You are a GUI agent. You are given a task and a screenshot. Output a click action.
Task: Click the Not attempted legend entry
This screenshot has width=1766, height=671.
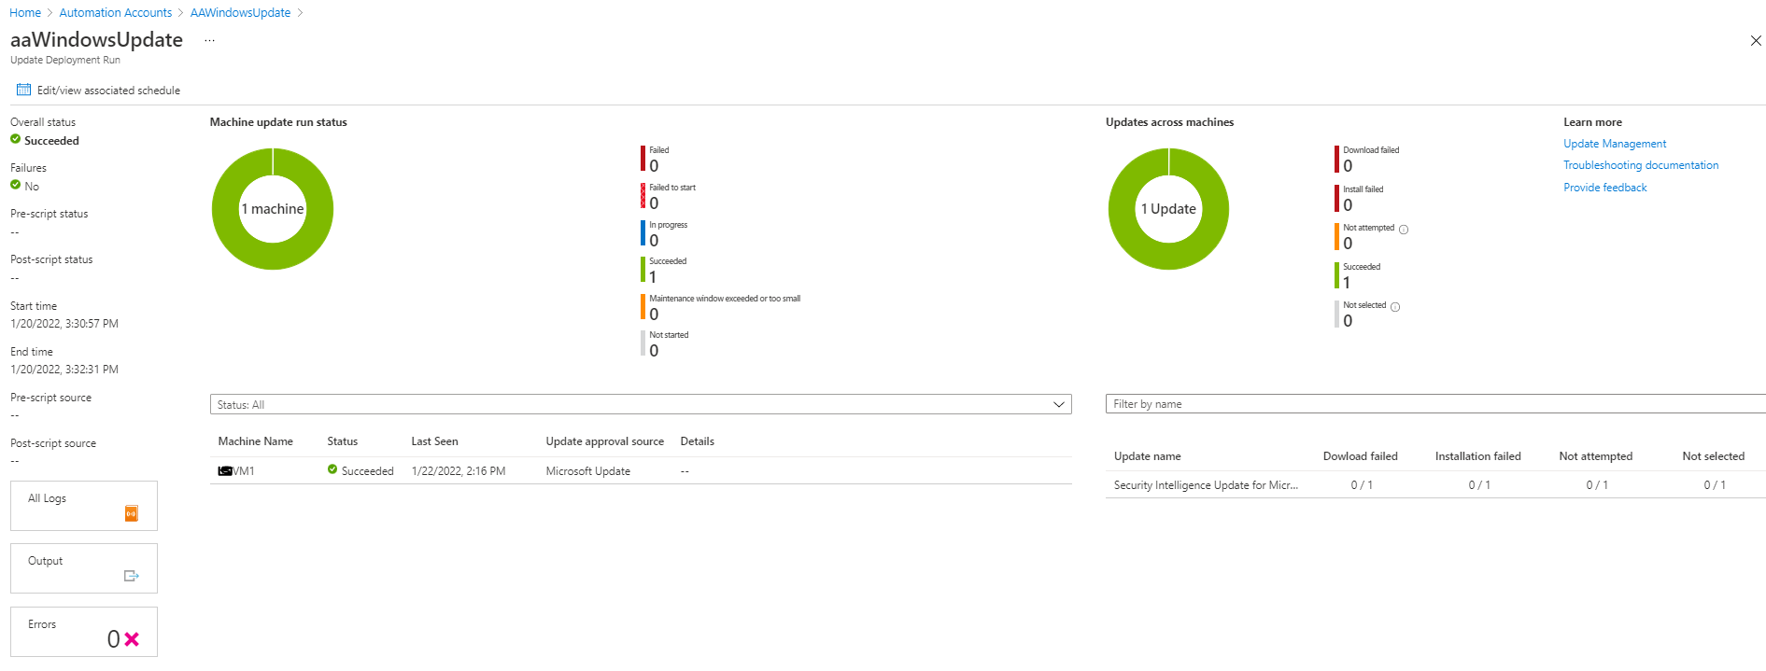click(x=1364, y=237)
